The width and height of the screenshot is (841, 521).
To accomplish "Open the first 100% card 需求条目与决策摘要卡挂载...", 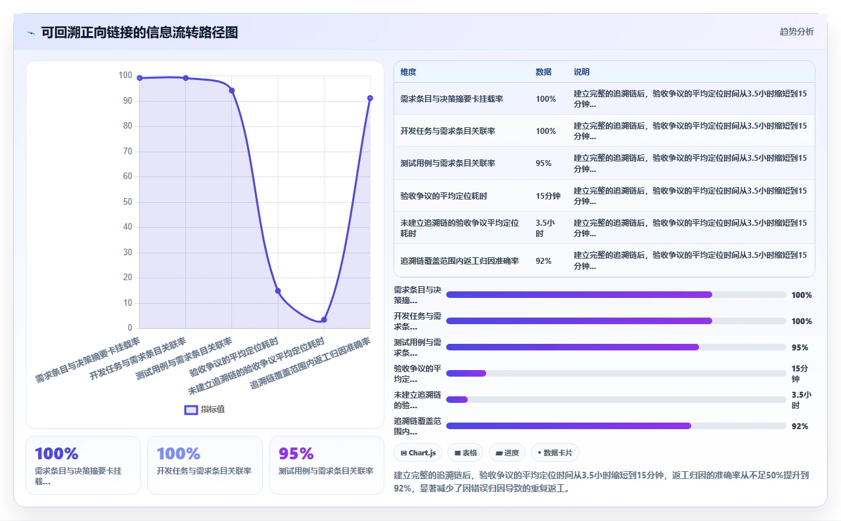I will (83, 465).
